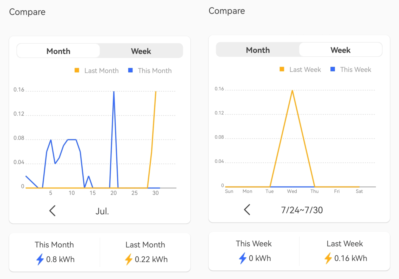The image size is (399, 279).
Task: Expand the Jul. month selector
Action: pyautogui.click(x=102, y=211)
